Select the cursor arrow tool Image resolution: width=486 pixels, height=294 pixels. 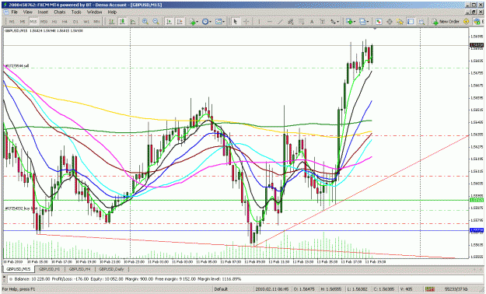coord(236,22)
